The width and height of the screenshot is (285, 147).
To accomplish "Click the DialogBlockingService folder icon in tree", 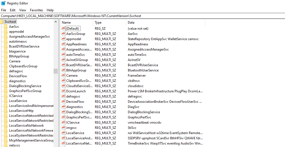I will (x=6, y=86).
